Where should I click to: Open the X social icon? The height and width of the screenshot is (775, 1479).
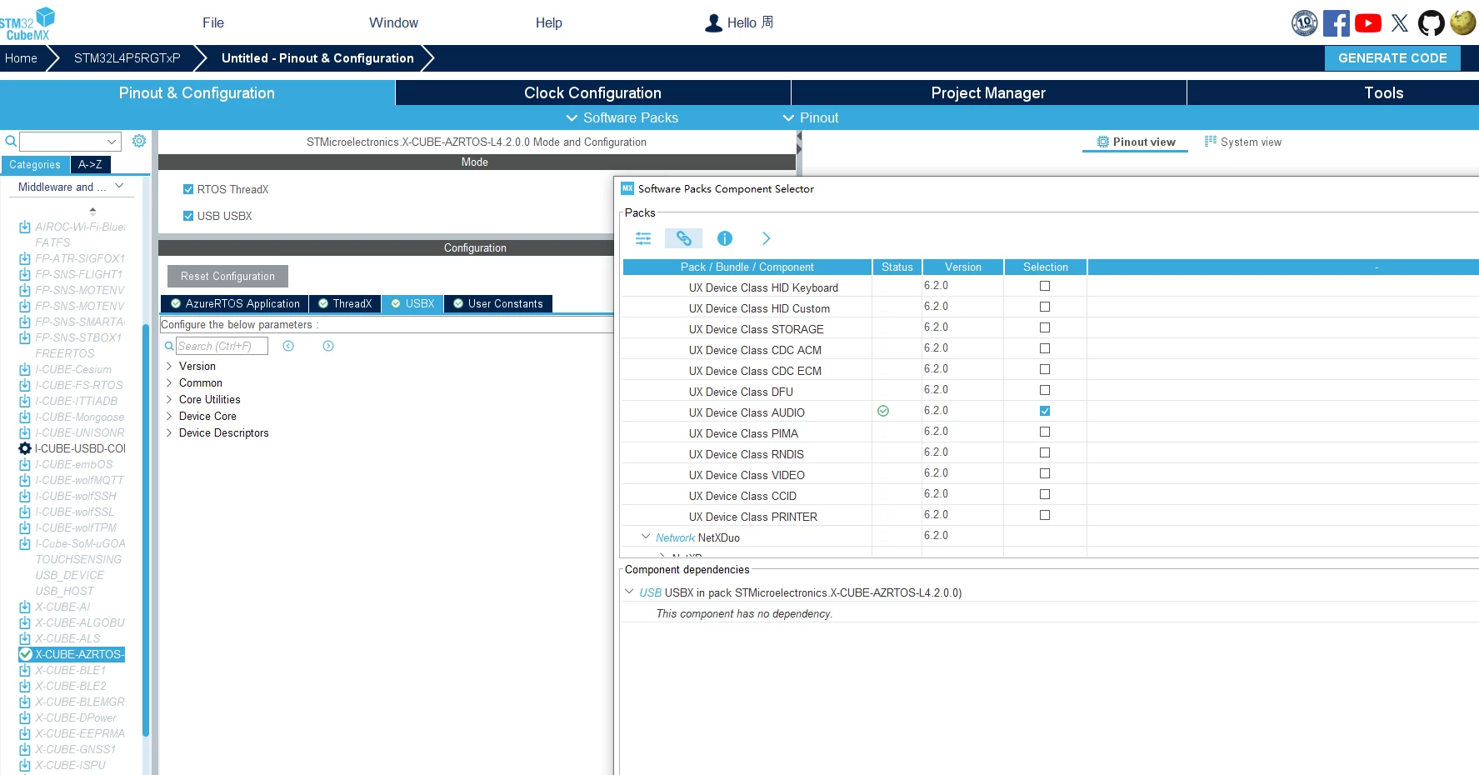click(x=1400, y=23)
